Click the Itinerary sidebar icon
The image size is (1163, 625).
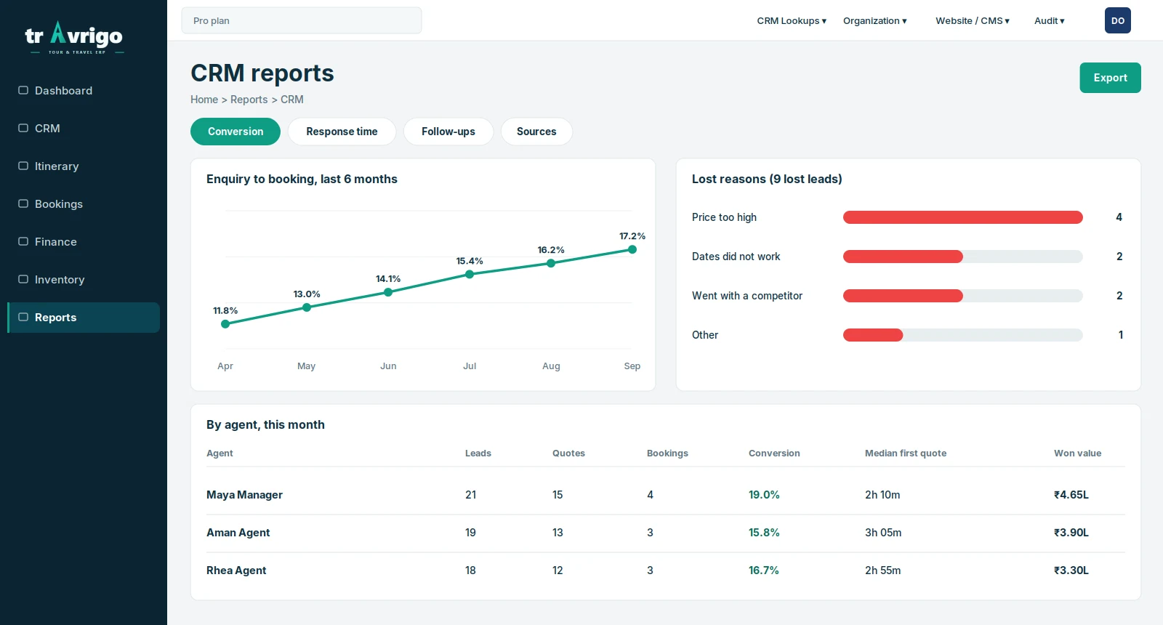[x=23, y=166]
